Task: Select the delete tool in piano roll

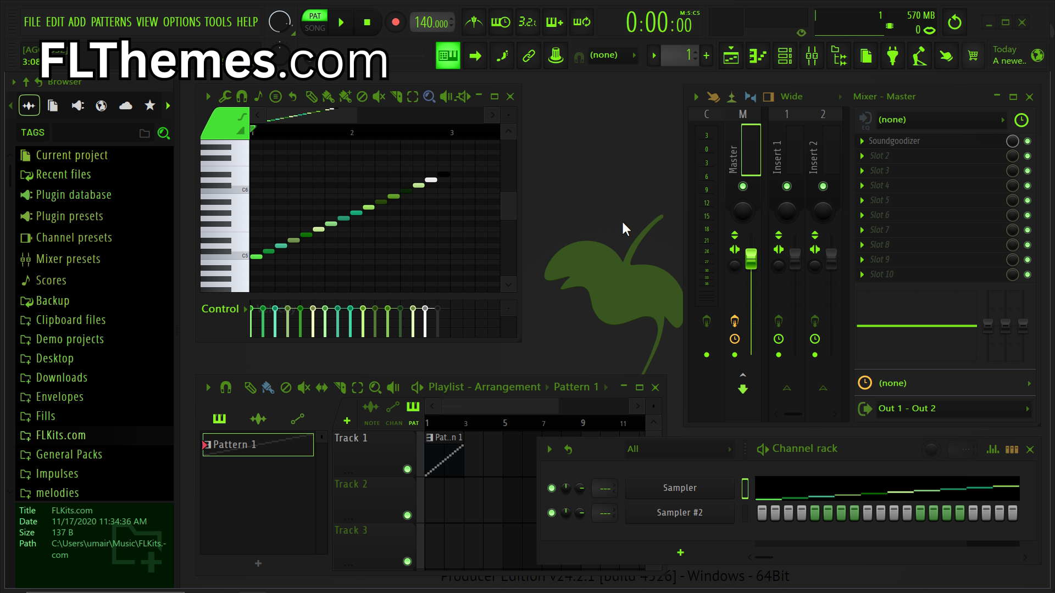Action: pos(362,97)
